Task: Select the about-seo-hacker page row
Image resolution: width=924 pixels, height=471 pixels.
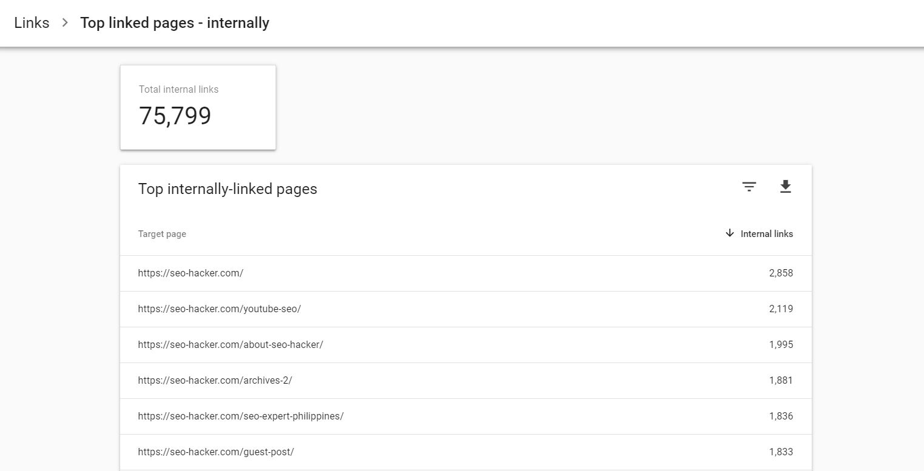Action: (231, 345)
